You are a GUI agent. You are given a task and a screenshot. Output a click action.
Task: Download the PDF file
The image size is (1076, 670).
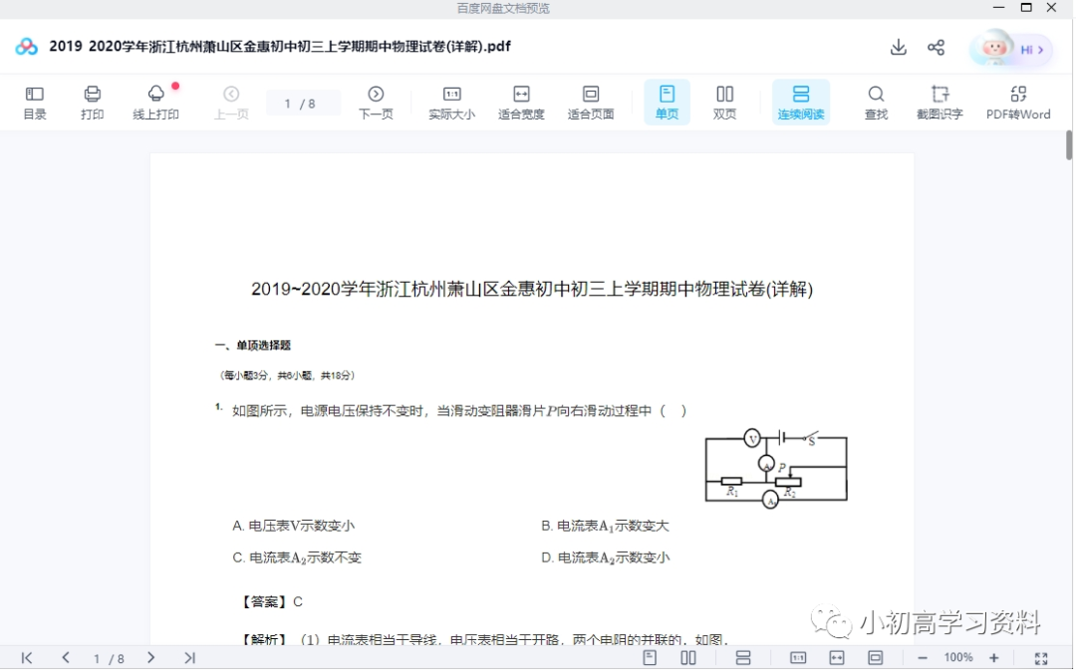coord(899,48)
